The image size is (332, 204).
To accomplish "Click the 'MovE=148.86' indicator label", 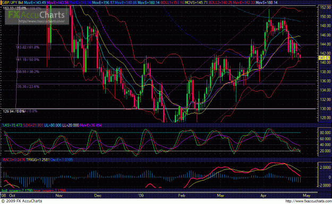I will click(126, 3).
